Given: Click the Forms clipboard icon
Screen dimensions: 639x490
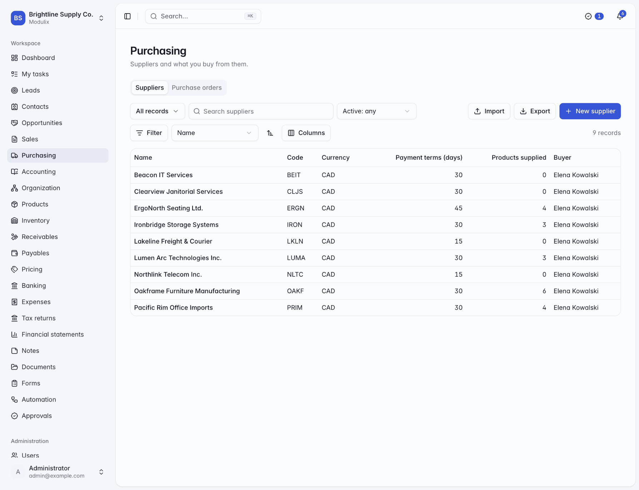Looking at the screenshot, I should point(14,383).
